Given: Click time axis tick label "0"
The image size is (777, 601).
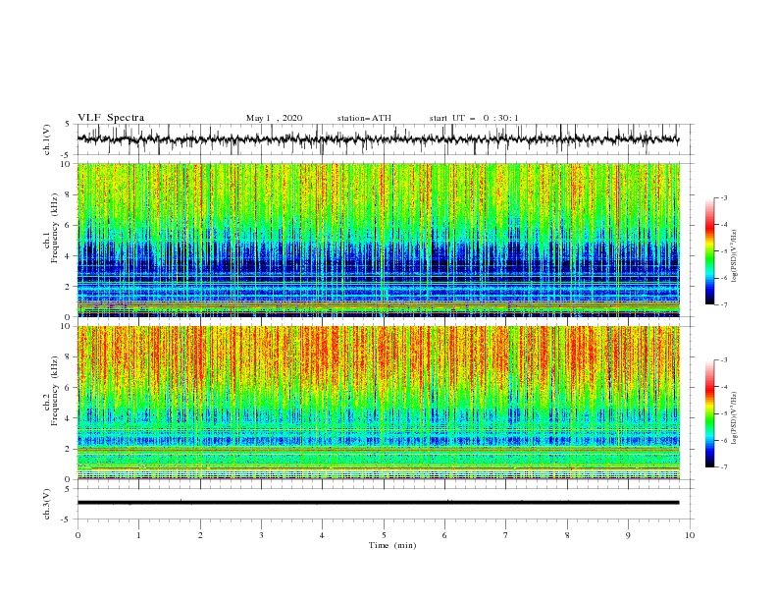Looking at the screenshot, I should (x=78, y=535).
